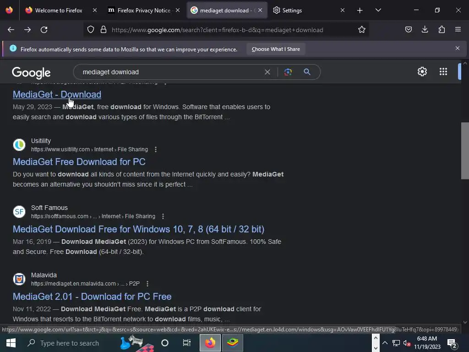The width and height of the screenshot is (469, 352).
Task: Click the Usitility site favicon
Action: [19, 144]
